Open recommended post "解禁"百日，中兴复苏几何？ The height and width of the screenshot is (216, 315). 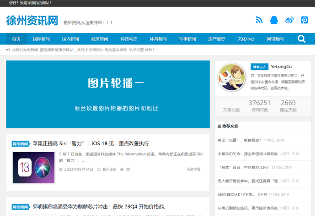coord(244,168)
